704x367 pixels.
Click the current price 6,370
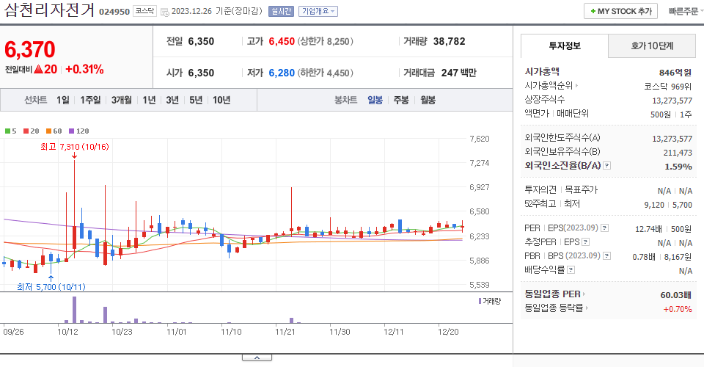pos(29,49)
